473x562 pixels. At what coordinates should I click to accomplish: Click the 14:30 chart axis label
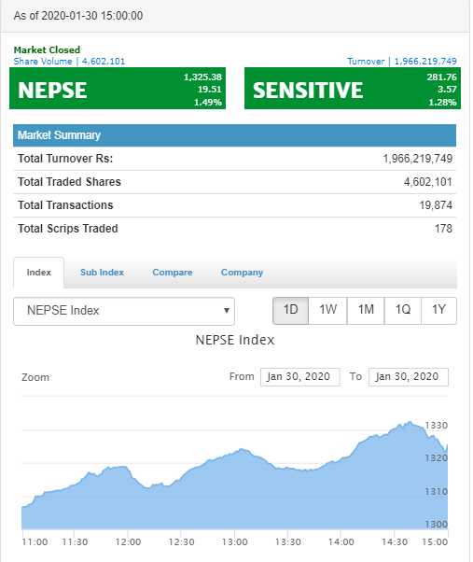pyautogui.click(x=395, y=541)
